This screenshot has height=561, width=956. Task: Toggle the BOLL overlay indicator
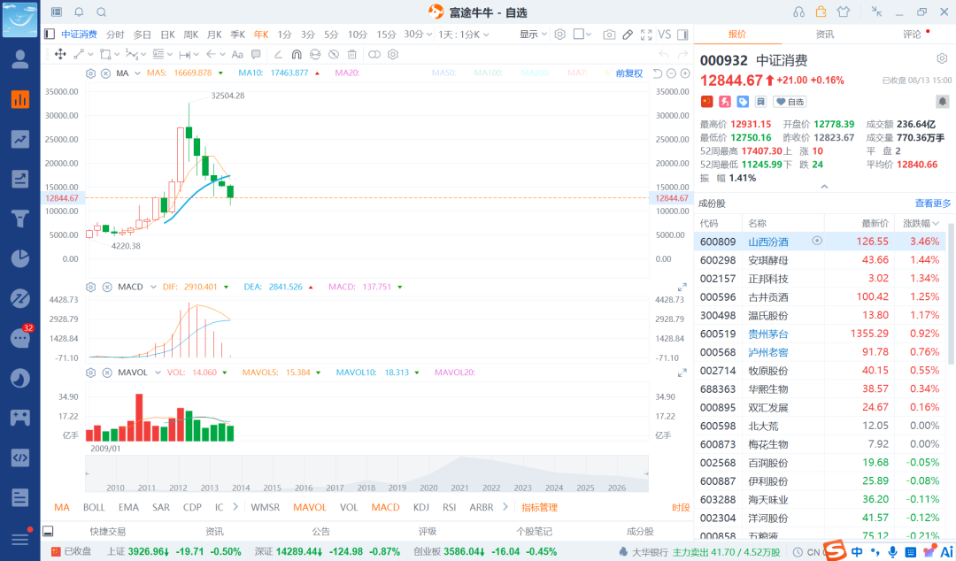[94, 507]
